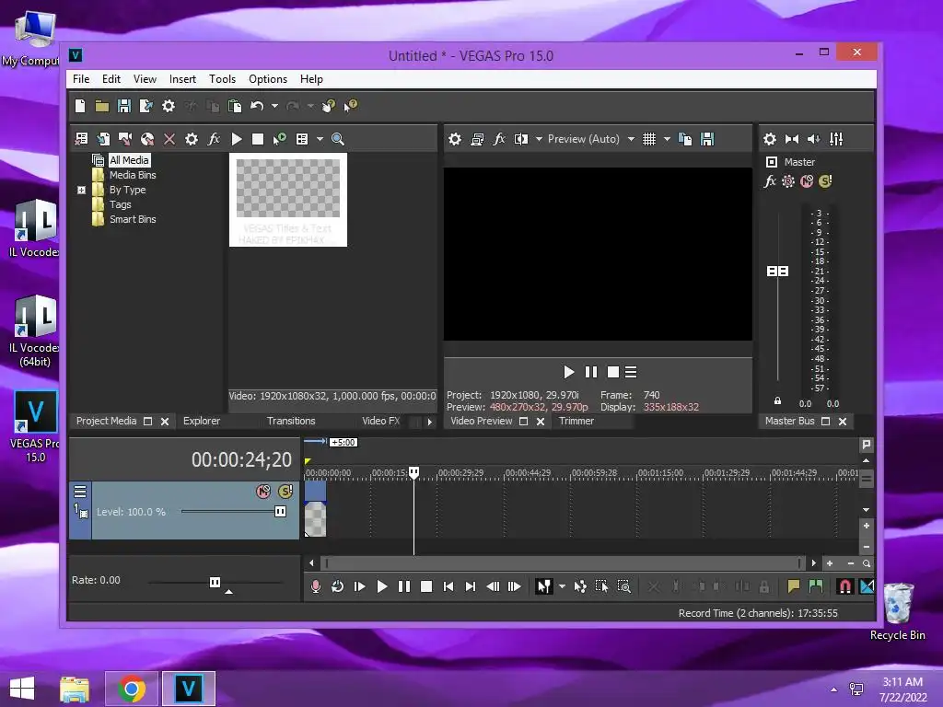
Task: Open Video Preview project properties gear
Action: (455, 140)
